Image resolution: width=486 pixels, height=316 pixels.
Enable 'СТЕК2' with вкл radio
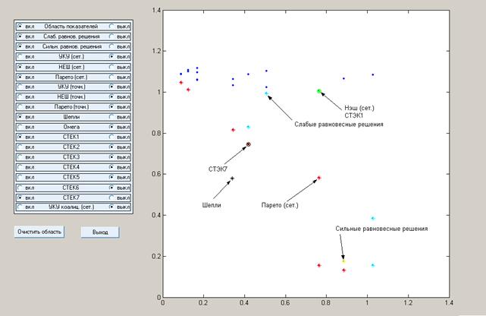(19, 147)
